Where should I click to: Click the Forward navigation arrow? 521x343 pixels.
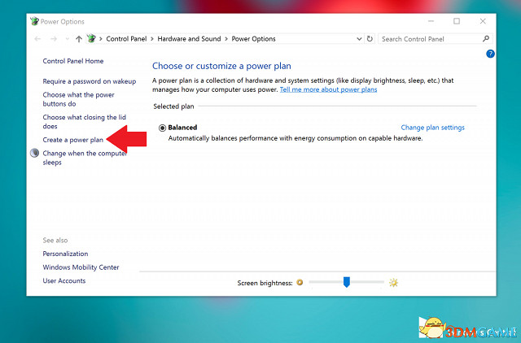[54, 39]
